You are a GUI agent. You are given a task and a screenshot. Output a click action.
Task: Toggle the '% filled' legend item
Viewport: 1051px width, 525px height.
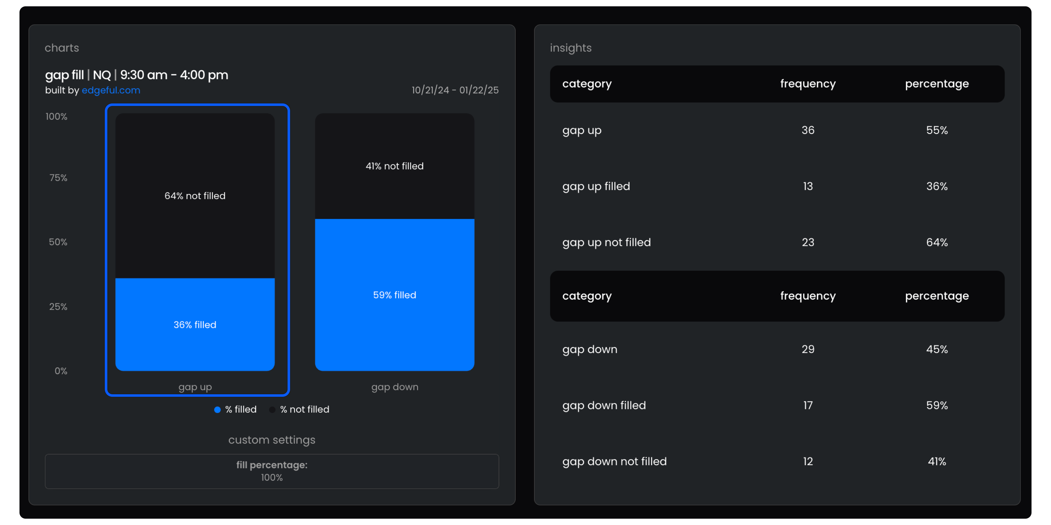(x=240, y=409)
